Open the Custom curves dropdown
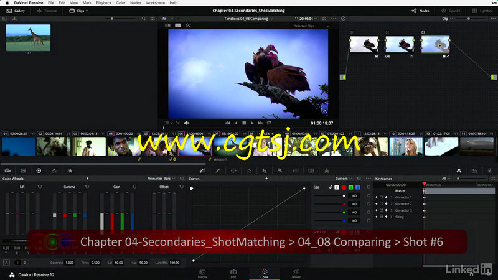The image size is (498, 280). [x=344, y=179]
